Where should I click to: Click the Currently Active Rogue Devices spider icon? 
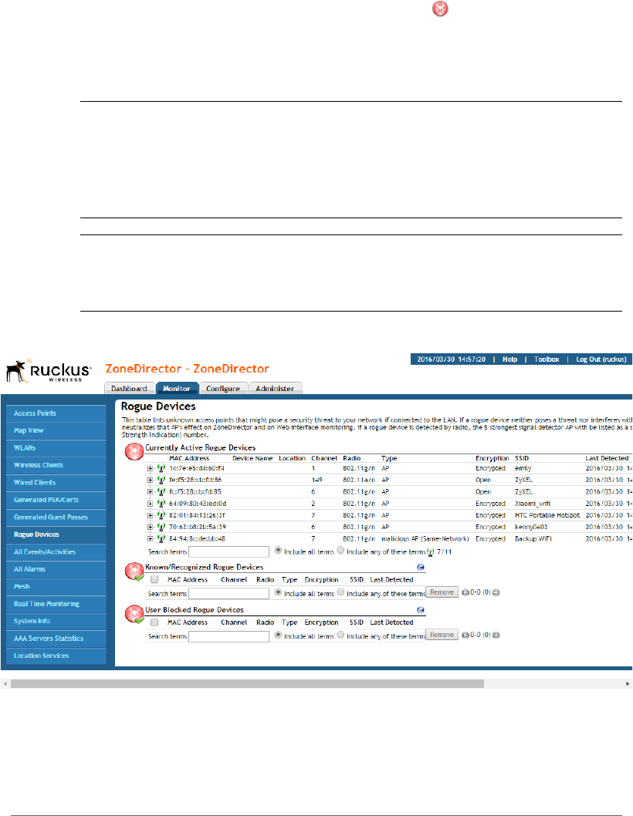(134, 452)
